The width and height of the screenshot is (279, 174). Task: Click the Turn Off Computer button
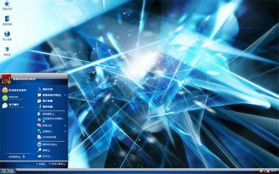pyautogui.click(x=57, y=164)
